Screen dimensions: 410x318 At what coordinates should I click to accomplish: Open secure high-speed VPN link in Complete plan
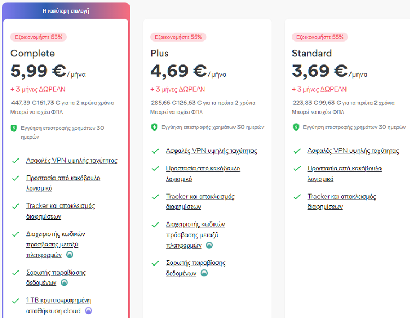72,161
